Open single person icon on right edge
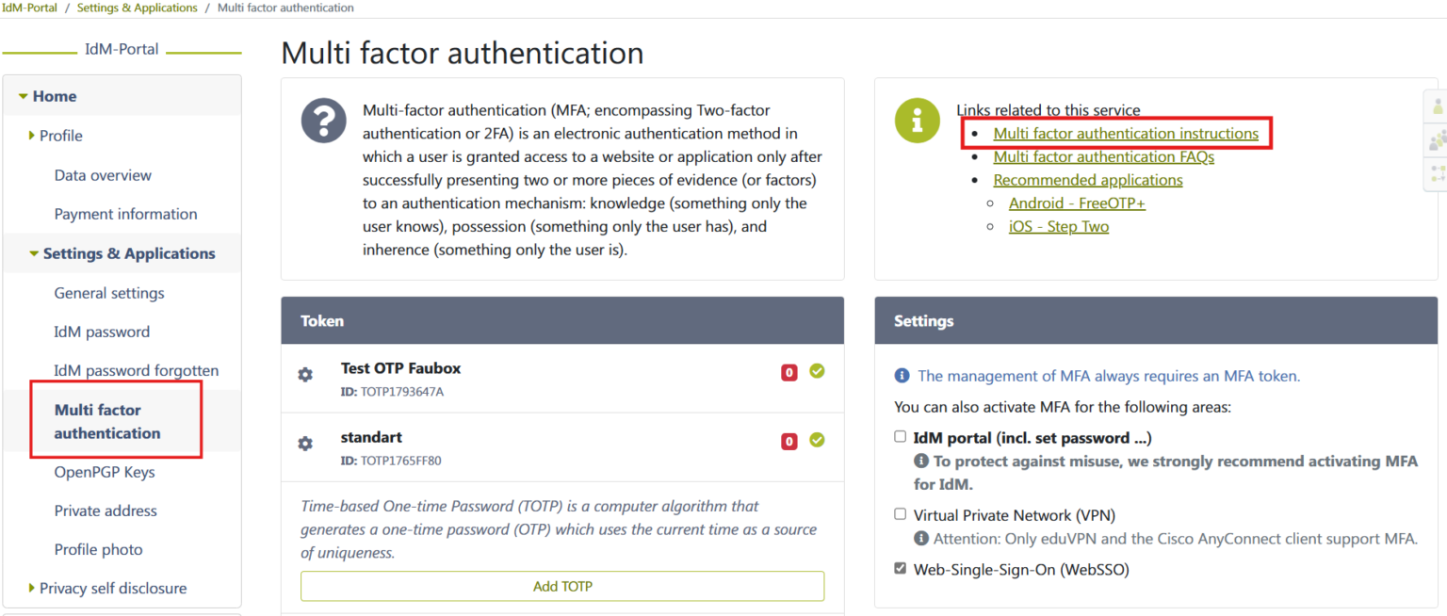 (x=1438, y=107)
